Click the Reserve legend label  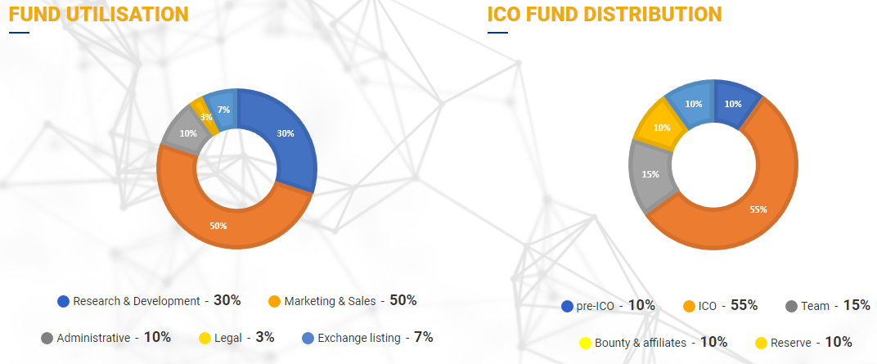791,343
